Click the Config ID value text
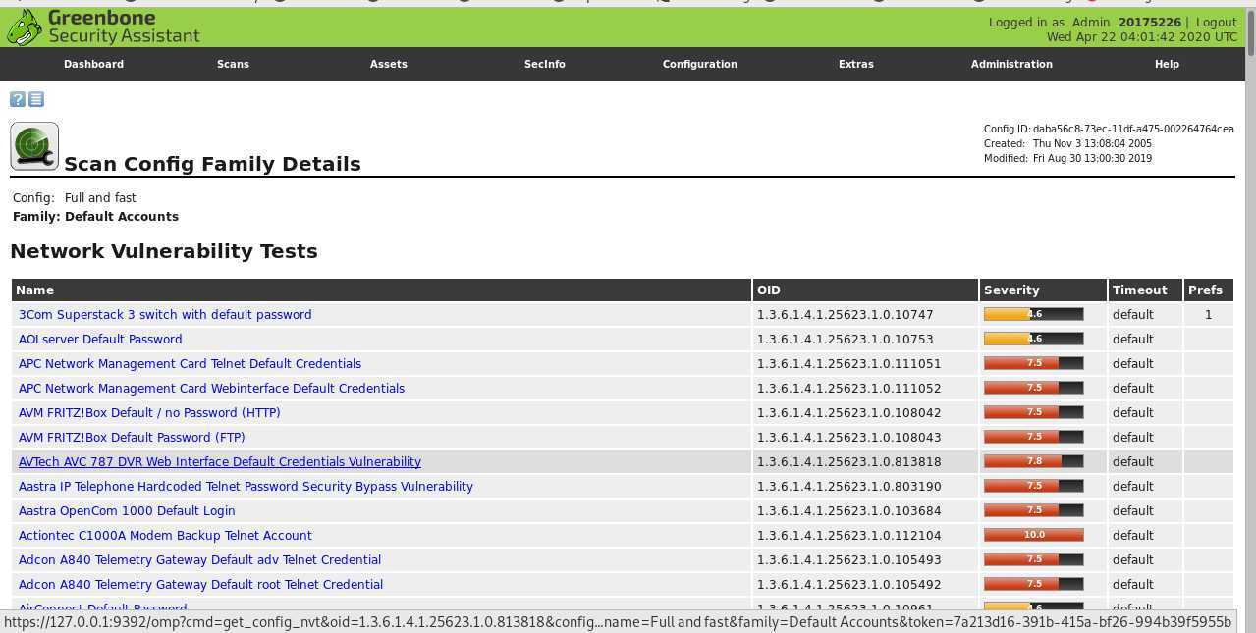 click(x=1133, y=130)
